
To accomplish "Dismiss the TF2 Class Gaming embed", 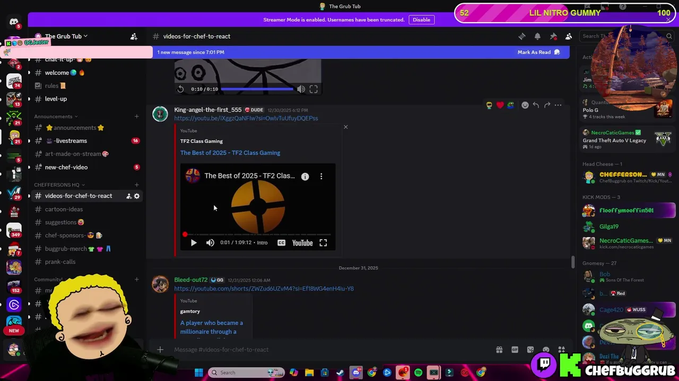I will pyautogui.click(x=346, y=127).
